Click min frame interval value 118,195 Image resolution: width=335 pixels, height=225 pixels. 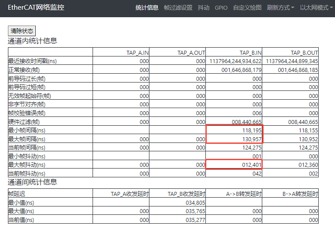[x=252, y=130]
